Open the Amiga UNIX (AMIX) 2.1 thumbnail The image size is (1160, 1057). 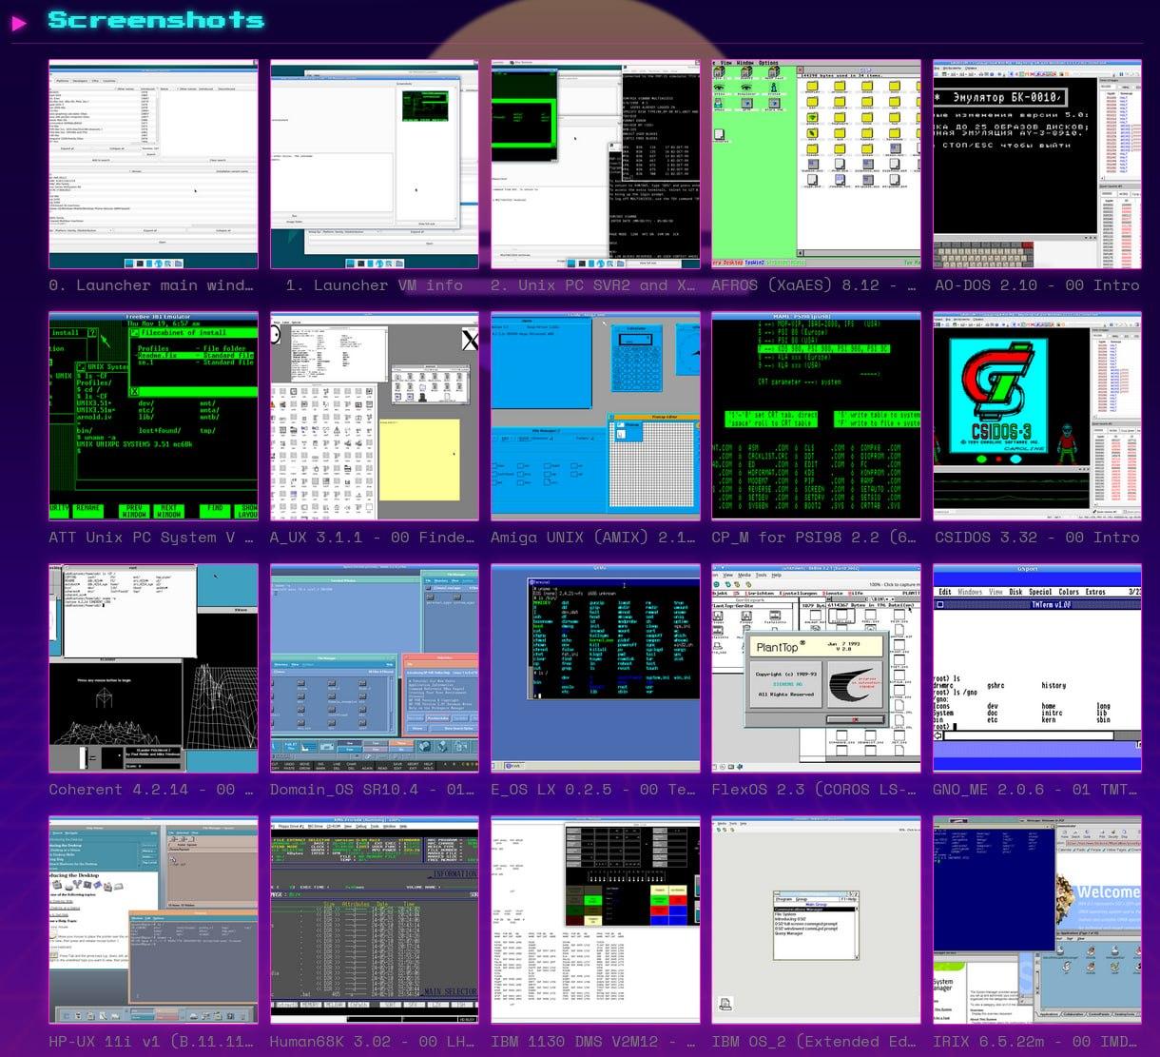click(595, 417)
